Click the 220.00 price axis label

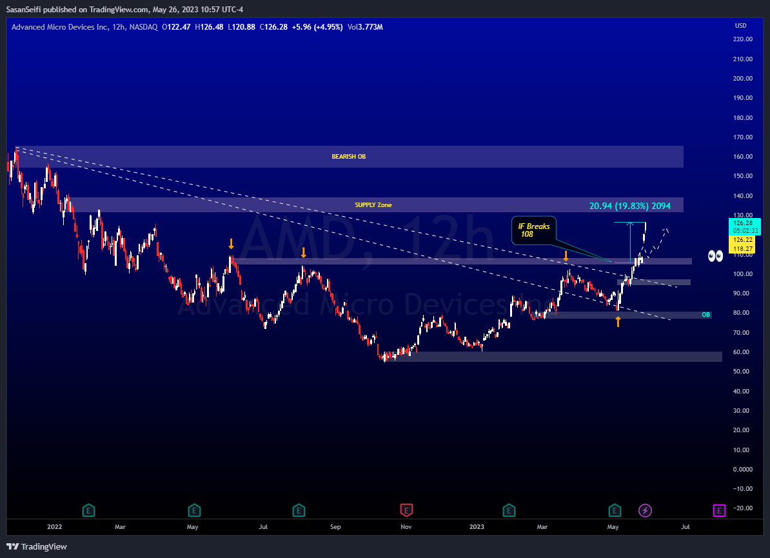click(742, 39)
